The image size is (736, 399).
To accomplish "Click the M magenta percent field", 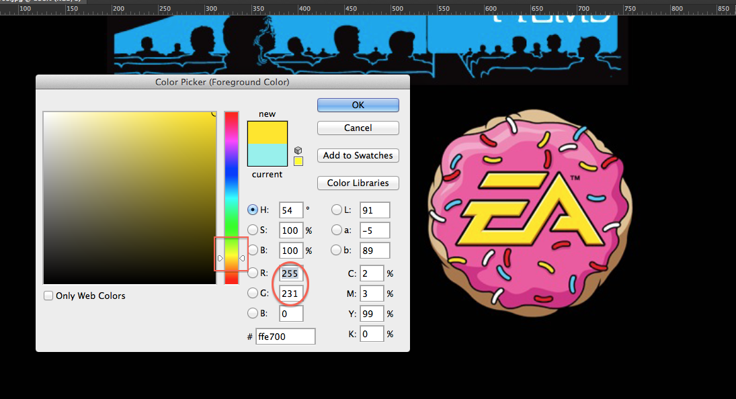I will coord(372,294).
